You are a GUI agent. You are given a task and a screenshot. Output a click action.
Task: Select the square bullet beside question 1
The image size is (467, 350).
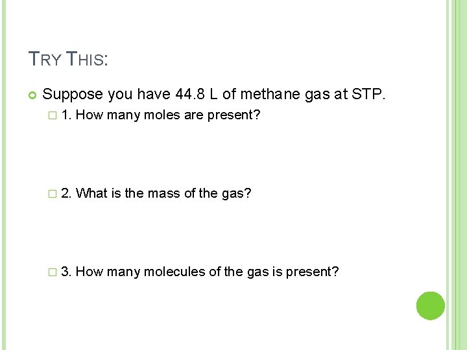[53, 115]
